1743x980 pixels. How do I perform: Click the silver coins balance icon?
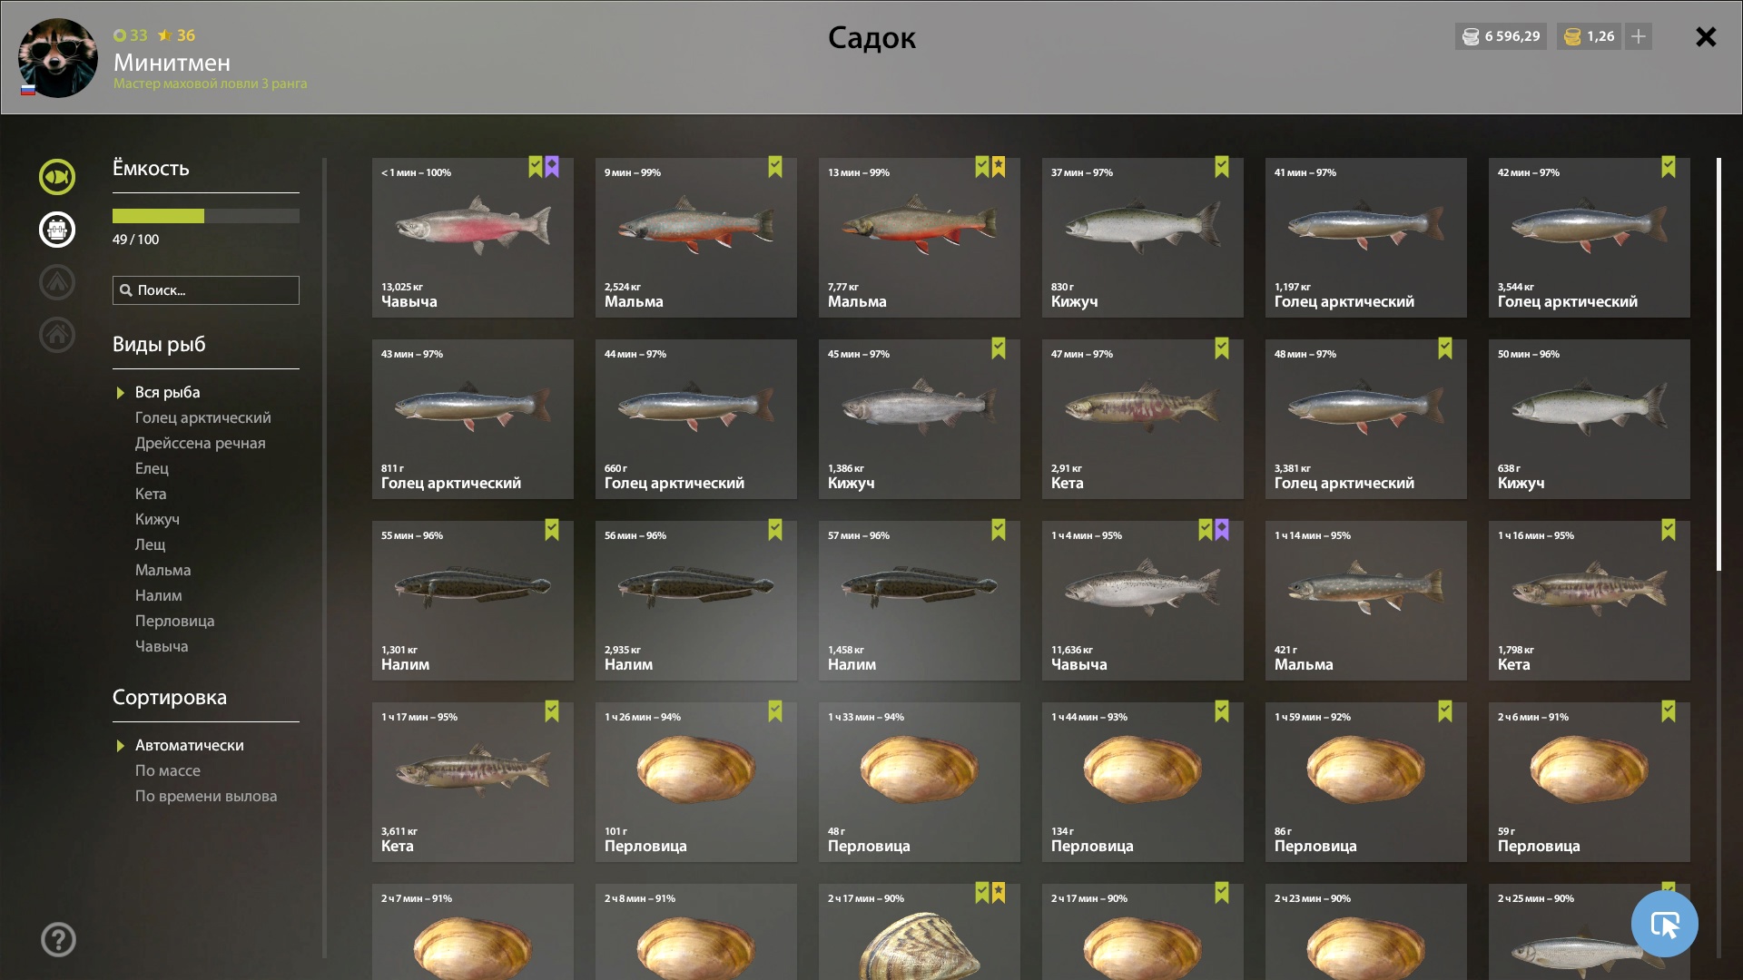1471,36
